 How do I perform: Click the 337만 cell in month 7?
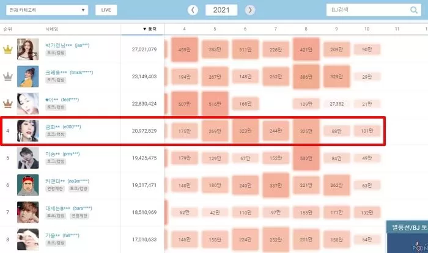276,185
